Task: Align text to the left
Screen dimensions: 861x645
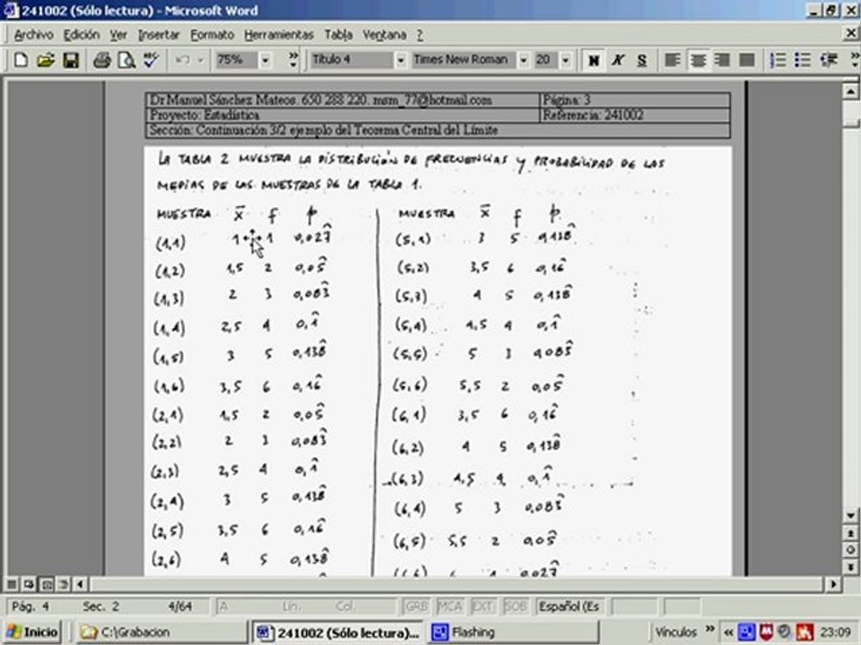Action: point(673,60)
